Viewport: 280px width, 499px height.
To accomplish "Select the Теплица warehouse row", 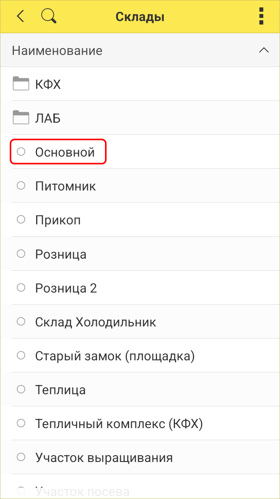I will [x=61, y=390].
